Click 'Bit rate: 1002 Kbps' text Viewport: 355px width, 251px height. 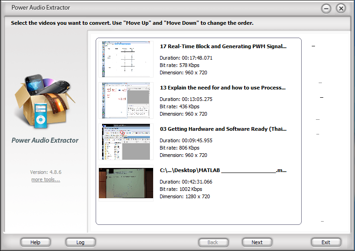pos(181,189)
